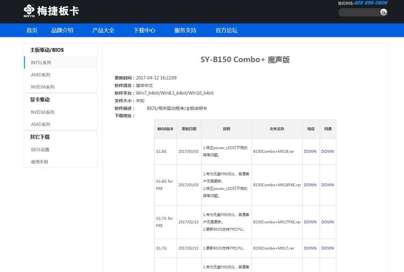Select AMD系列 under 主板驱动/BIOS
404x272 pixels.
click(x=40, y=75)
